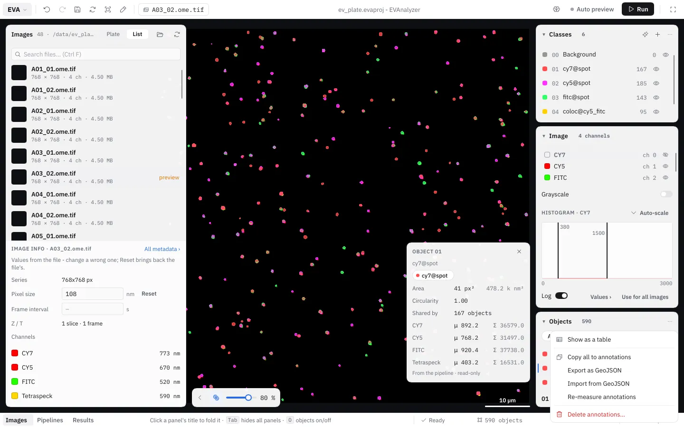Screen dimensions: 684x427
Task: Click the reload icon in the top toolbar
Action: tap(93, 9)
